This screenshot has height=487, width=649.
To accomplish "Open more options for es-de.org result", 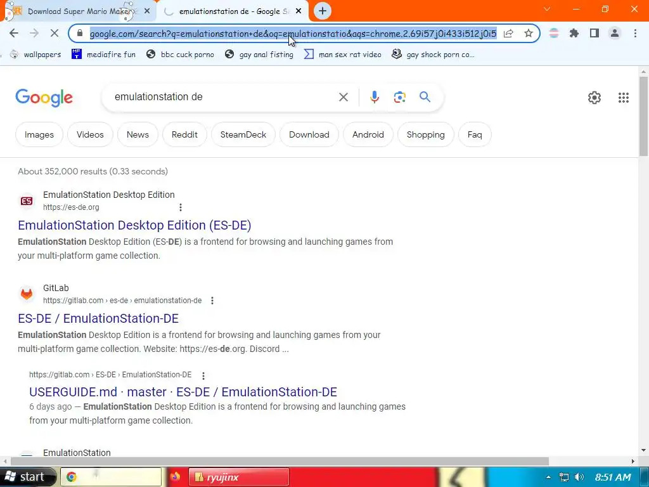I will pyautogui.click(x=181, y=207).
